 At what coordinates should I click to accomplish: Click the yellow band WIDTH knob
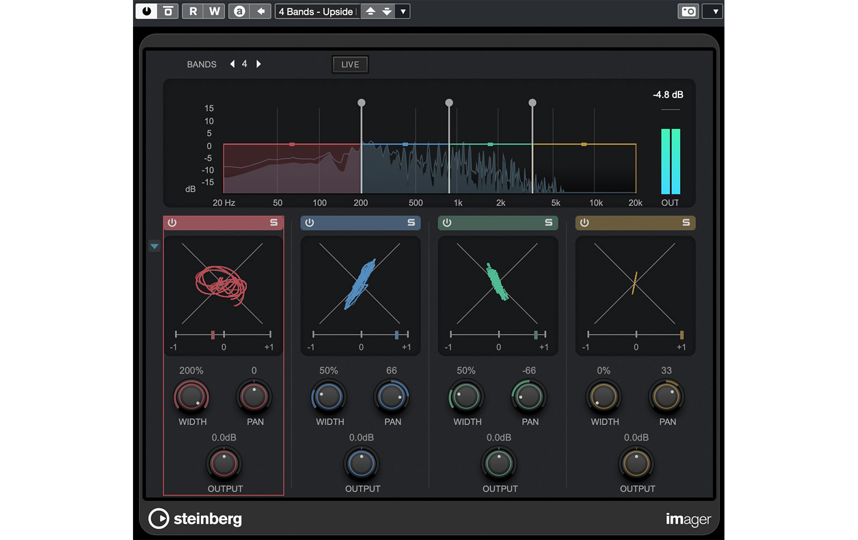pos(603,397)
